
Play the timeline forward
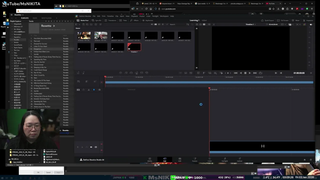[x=249, y=73]
